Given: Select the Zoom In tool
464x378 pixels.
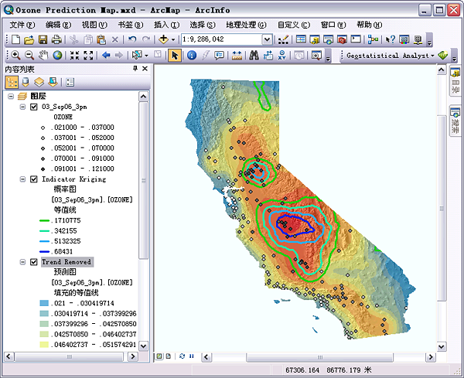Looking at the screenshot, I should coord(15,56).
